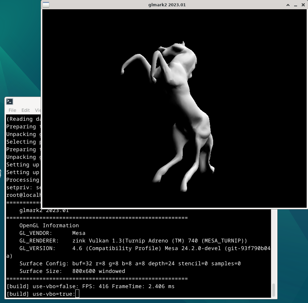
Task: Click the 'Surface Size: 800x600 windowed' line
Action: 72,271
